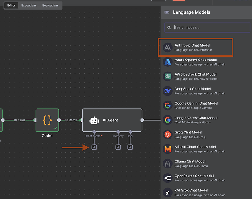Click the green checkmark on Code1 node

pos(55,128)
